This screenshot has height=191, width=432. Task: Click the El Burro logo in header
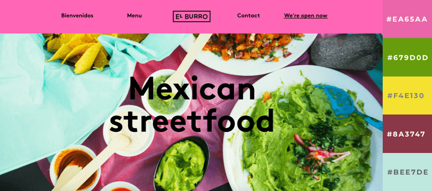[x=192, y=16]
